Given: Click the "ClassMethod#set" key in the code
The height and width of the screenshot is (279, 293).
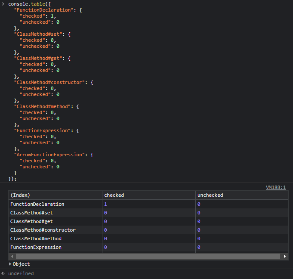Looking at the screenshot, I should click(x=38, y=34).
